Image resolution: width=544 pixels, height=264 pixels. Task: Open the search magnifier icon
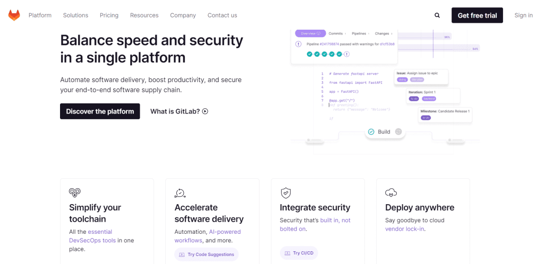(437, 15)
